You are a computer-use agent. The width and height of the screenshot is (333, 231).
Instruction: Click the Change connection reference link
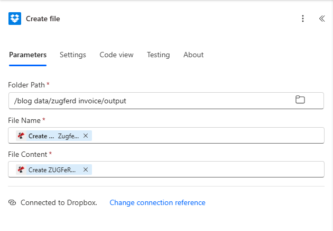click(x=157, y=202)
